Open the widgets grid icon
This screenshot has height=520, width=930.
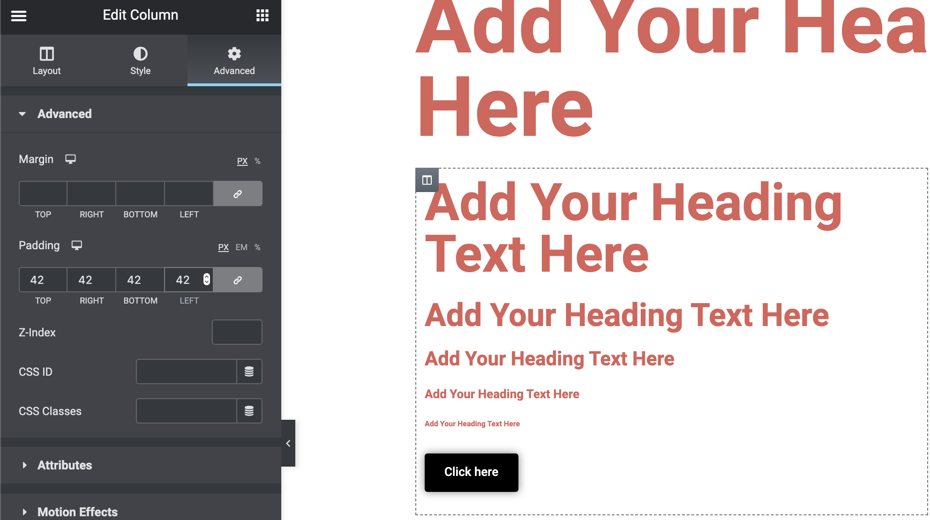[x=262, y=15]
